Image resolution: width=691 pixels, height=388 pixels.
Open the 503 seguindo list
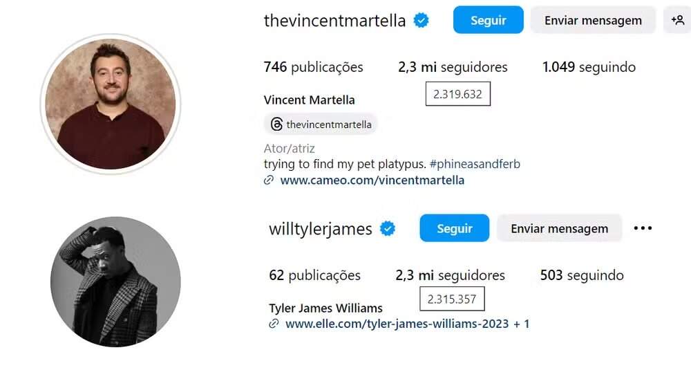pos(582,275)
